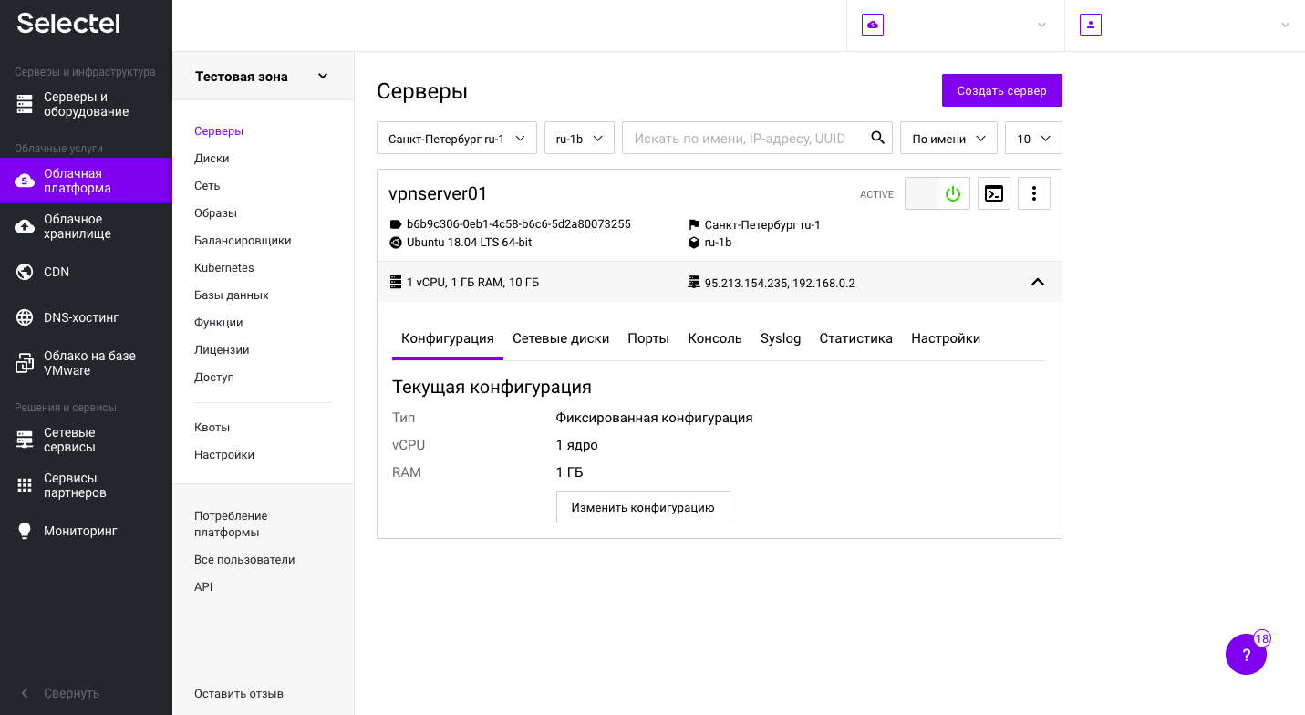
Task: Collapse the vpnserver01 details with the chevron
Action: click(x=1037, y=282)
